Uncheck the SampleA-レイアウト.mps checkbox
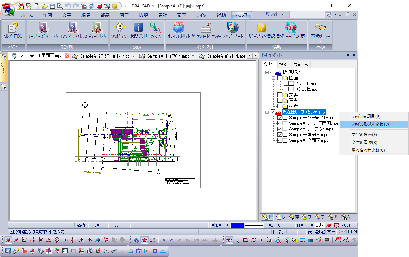Viewport: 409px width, 257px height. coord(280,129)
